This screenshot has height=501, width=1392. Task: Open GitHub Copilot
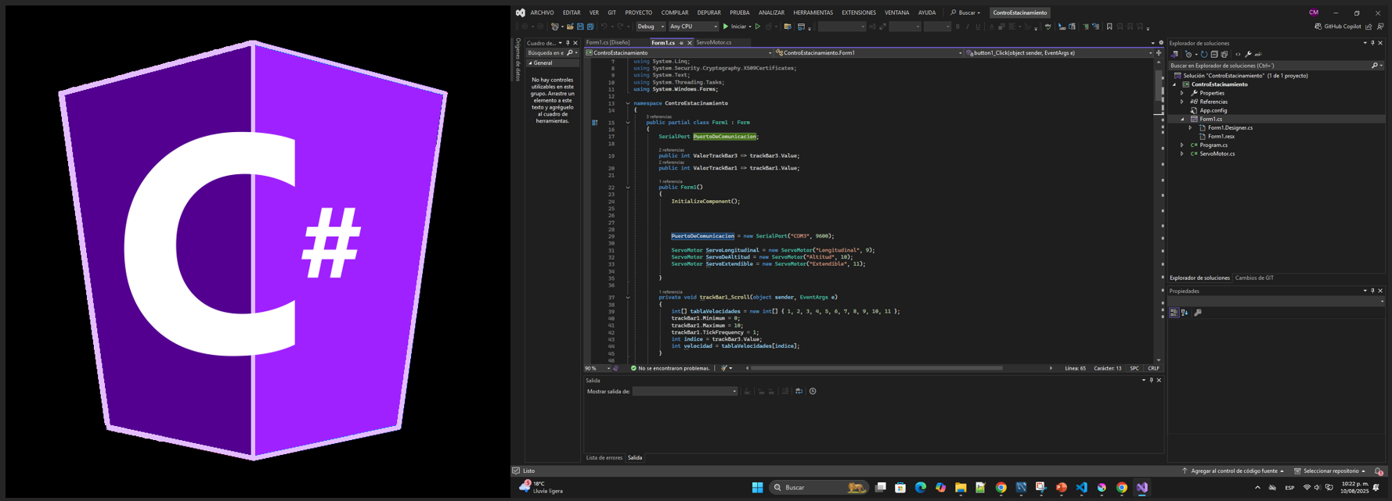coord(1338,27)
